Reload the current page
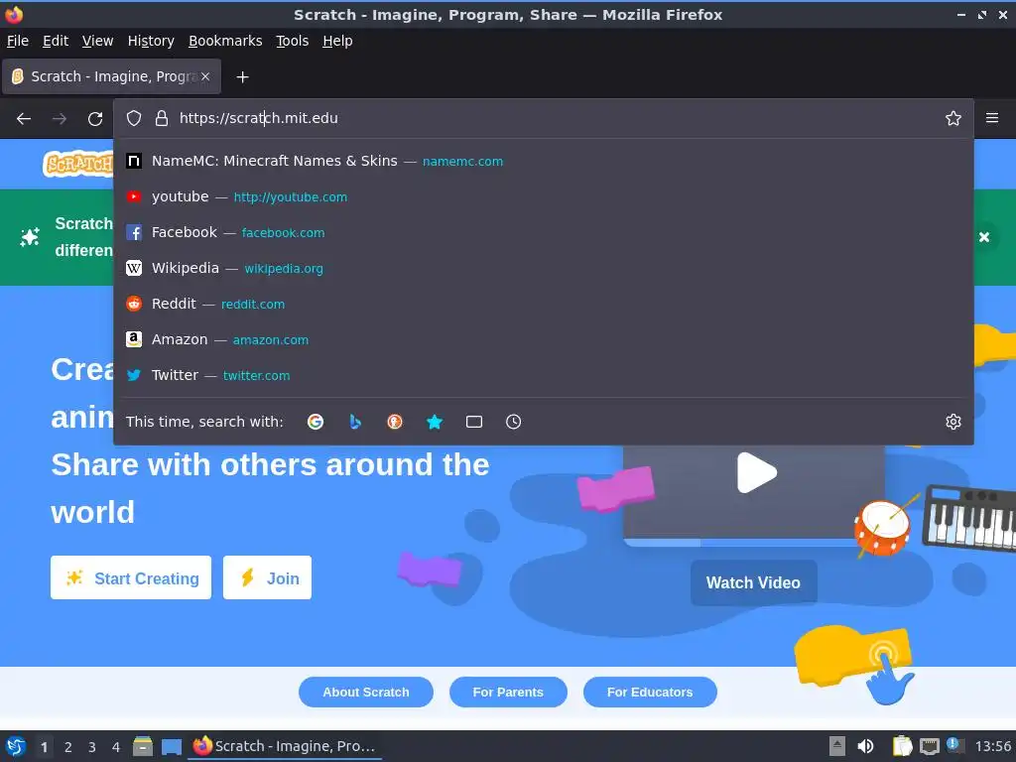Image resolution: width=1016 pixels, height=762 pixels. (95, 119)
